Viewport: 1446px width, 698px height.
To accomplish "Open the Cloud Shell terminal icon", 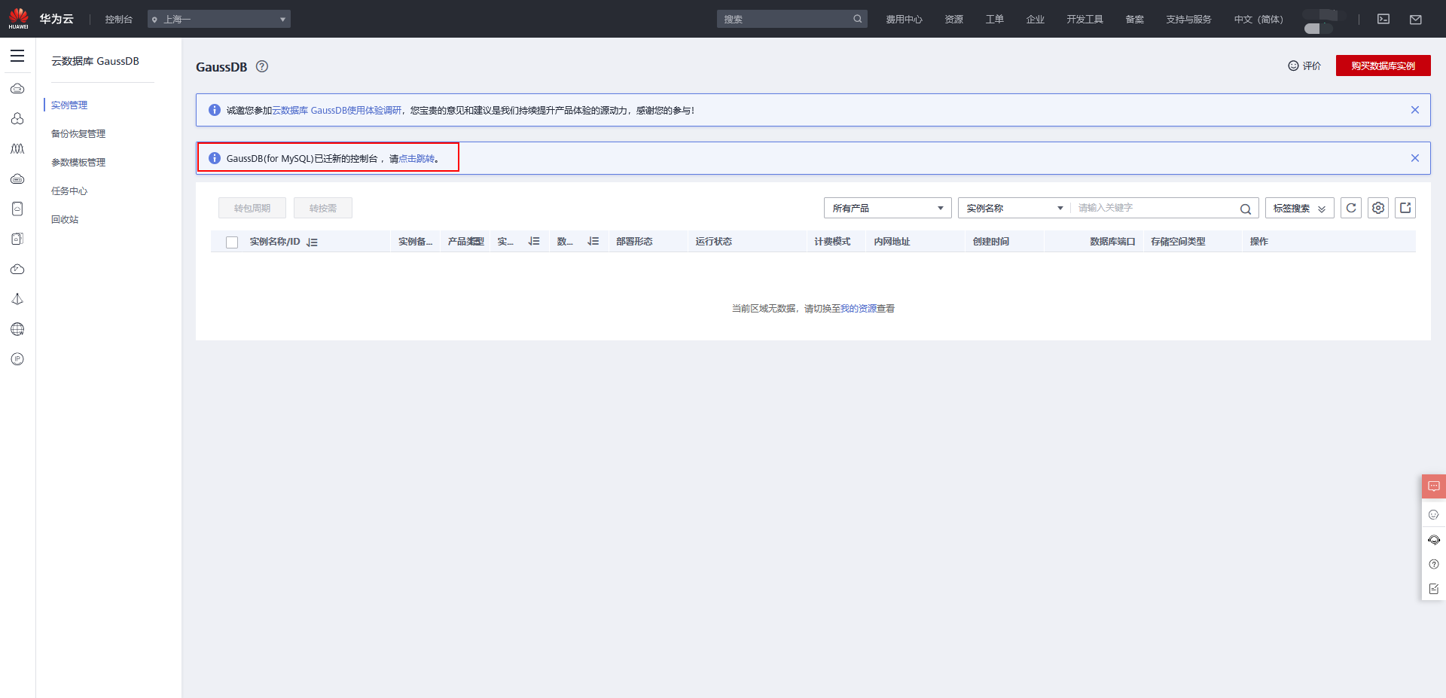I will click(1383, 19).
